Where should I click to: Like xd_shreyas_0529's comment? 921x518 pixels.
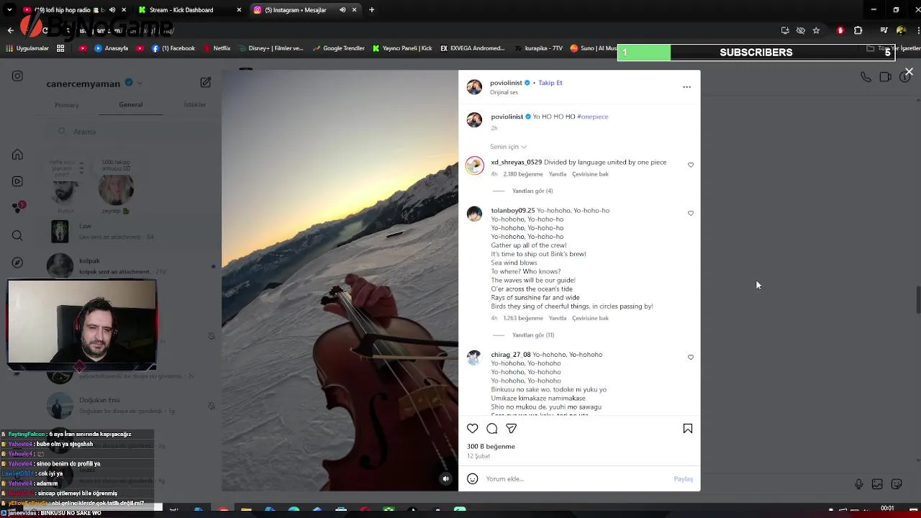(x=691, y=165)
